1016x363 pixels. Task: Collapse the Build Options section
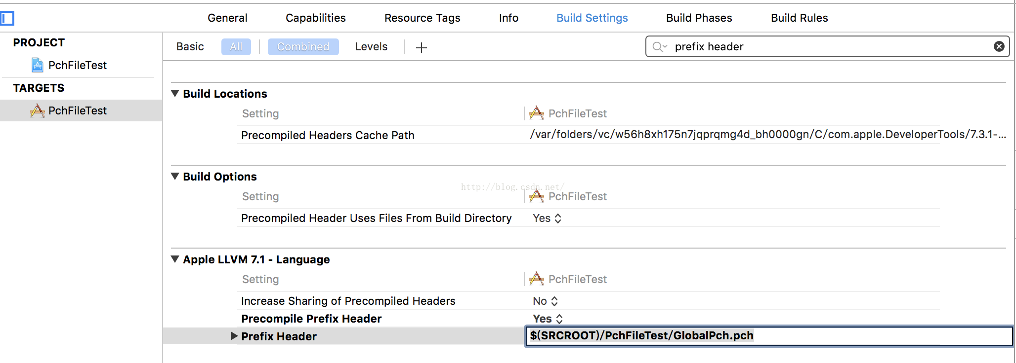(x=175, y=176)
